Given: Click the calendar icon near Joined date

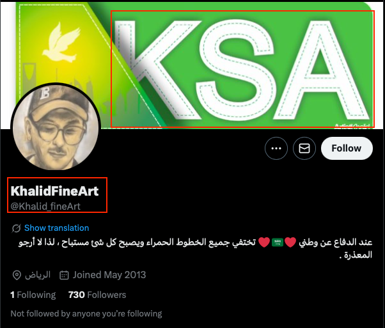Looking at the screenshot, I should 64,275.
